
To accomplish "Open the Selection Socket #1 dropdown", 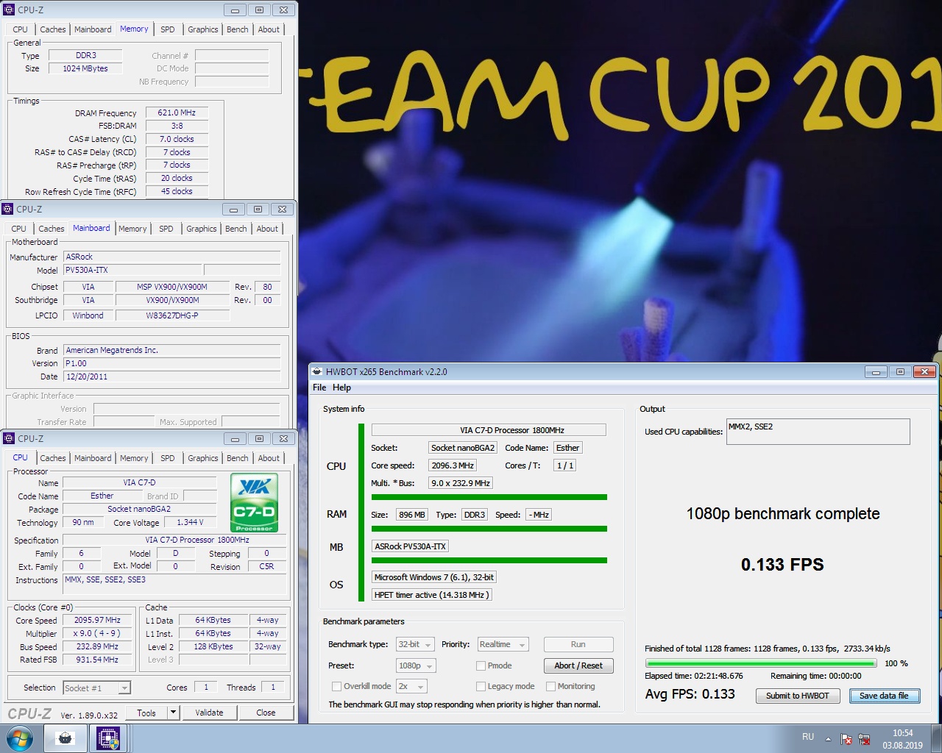I will (x=96, y=688).
